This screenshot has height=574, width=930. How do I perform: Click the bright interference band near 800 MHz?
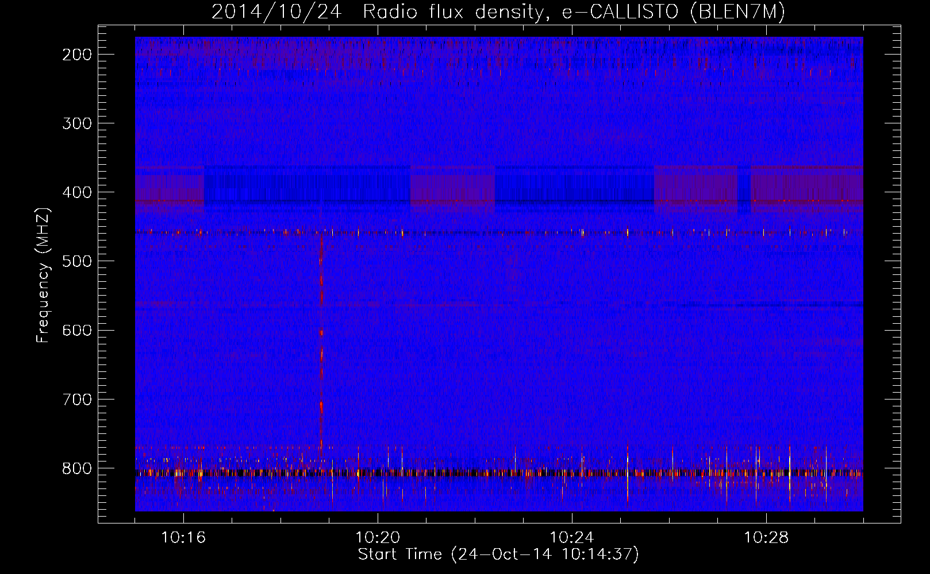(499, 473)
